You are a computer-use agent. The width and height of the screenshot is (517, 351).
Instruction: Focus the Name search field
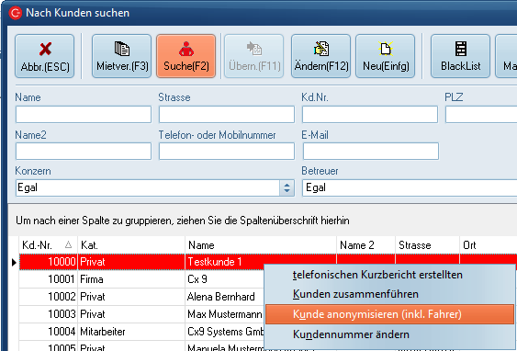[x=84, y=115]
